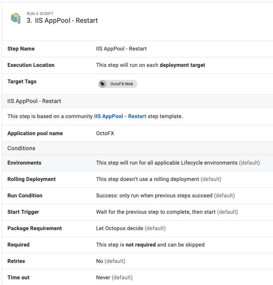Select the 'OctoFX' application pool value
The image size is (273, 285).
click(105, 133)
